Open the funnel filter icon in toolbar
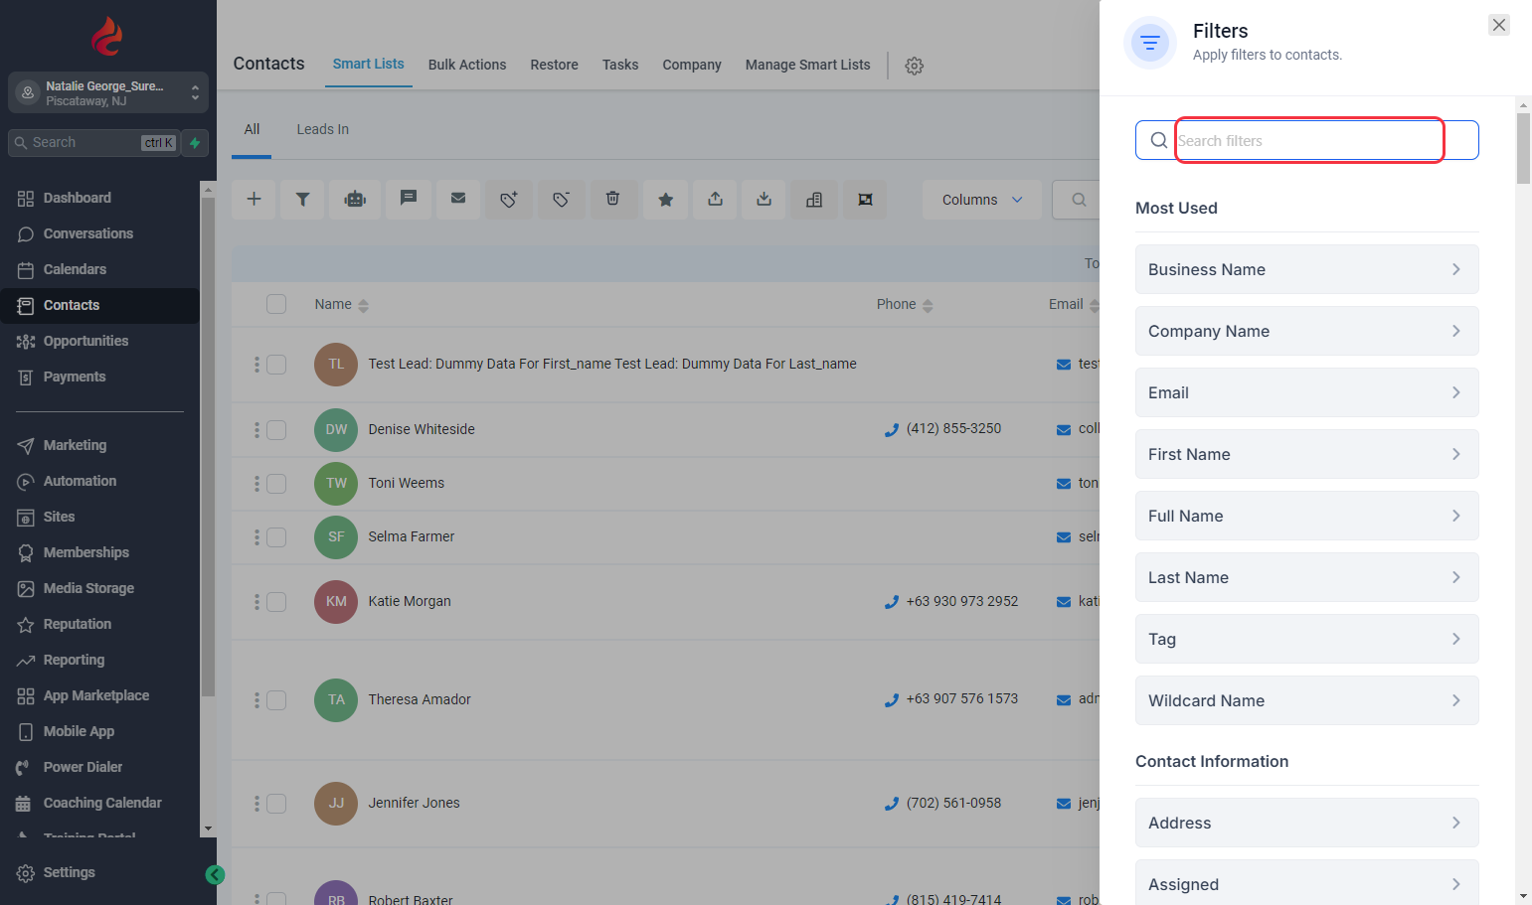This screenshot has height=905, width=1532. (x=303, y=200)
